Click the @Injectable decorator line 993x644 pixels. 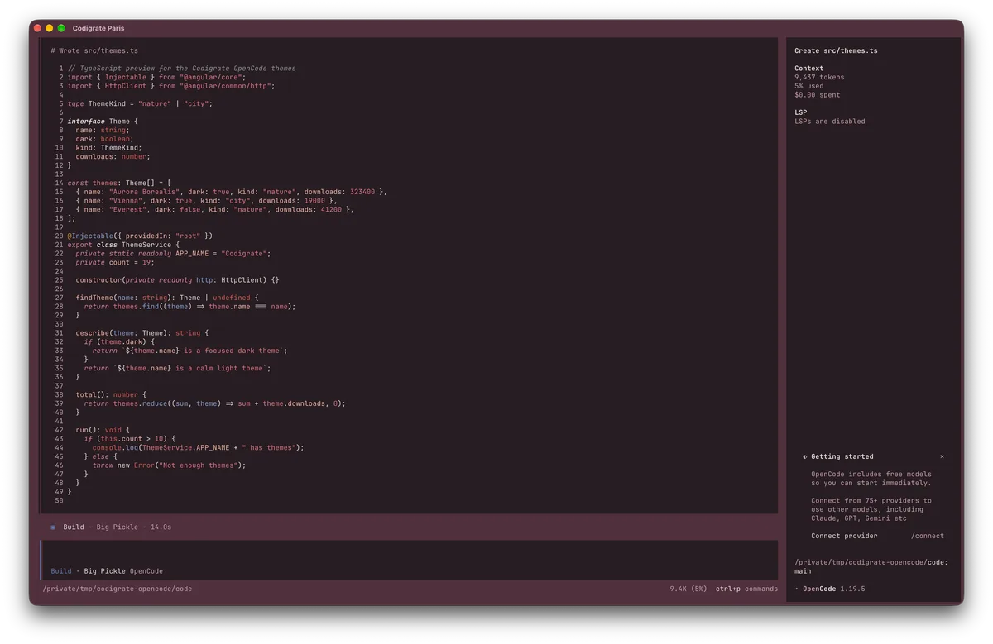click(140, 236)
